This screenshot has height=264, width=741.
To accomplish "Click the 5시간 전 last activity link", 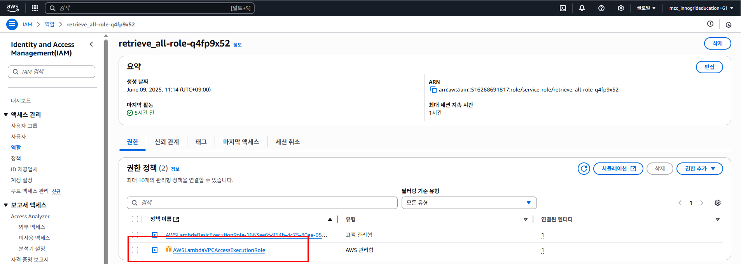I will tap(144, 113).
